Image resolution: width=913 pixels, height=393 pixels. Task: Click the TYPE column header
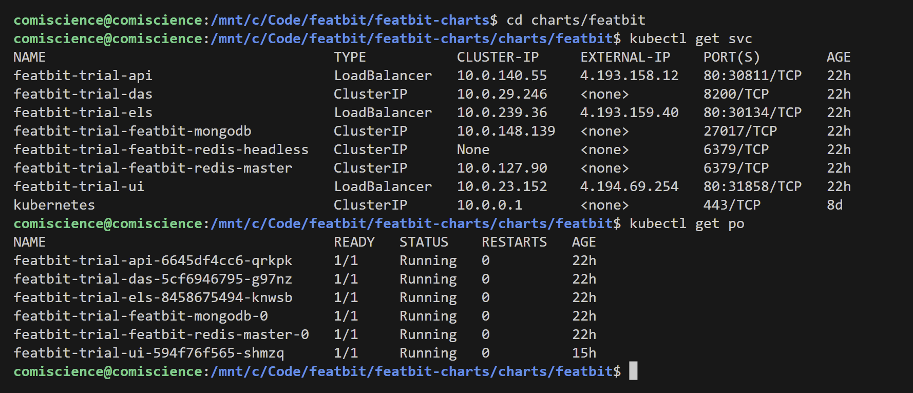pos(350,57)
